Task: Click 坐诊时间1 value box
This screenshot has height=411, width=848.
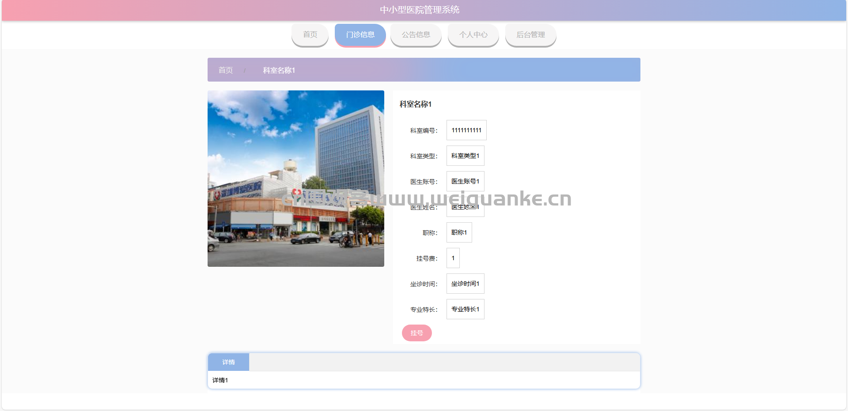Action: click(x=466, y=284)
